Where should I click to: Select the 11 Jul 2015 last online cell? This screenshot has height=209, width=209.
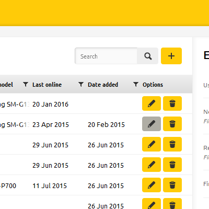tap(50, 186)
